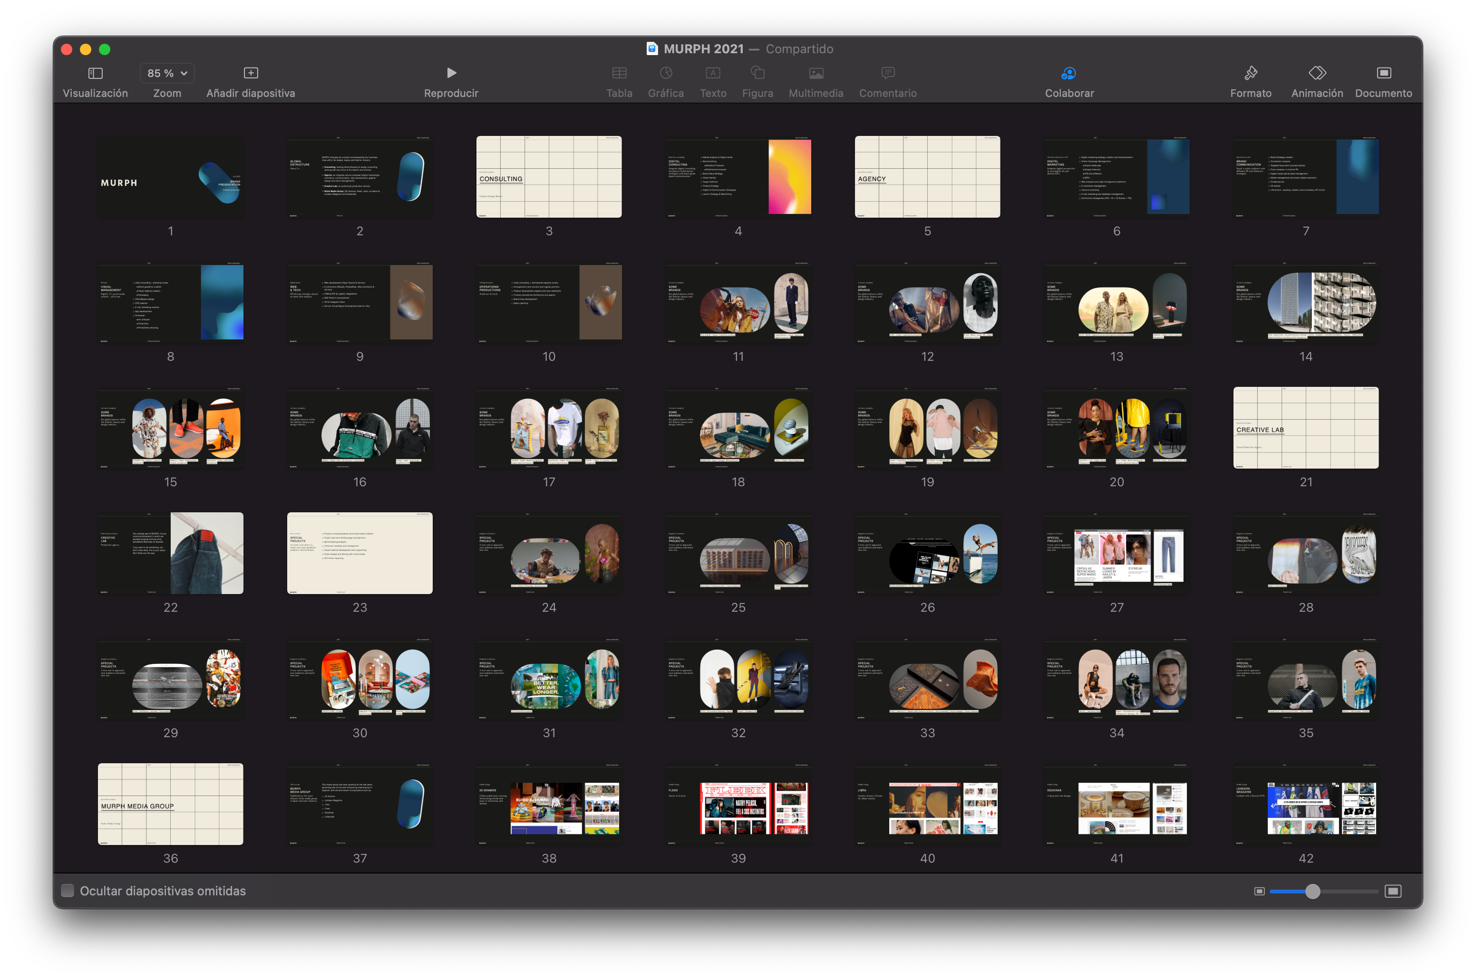
Task: Open the Colaborar sharing options
Action: pyautogui.click(x=1069, y=74)
